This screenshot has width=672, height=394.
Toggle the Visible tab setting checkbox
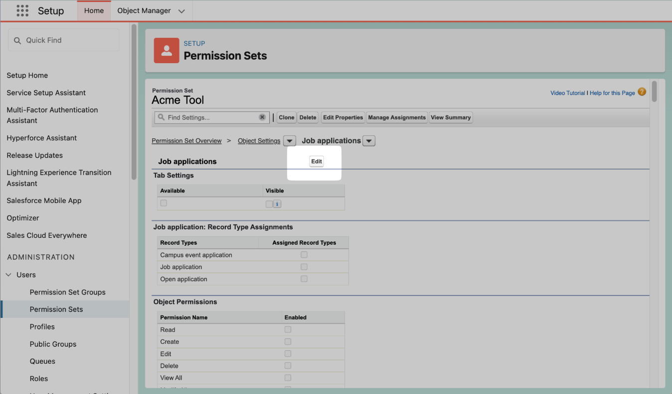(269, 204)
